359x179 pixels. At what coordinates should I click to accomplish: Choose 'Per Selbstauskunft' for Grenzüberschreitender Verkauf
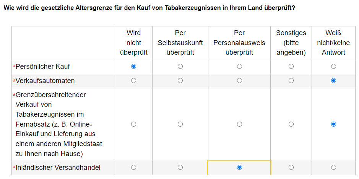180,124
